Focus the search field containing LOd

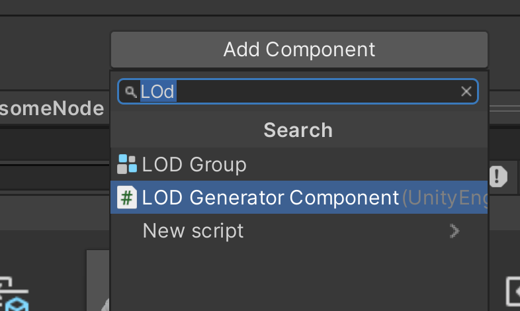coord(298,91)
